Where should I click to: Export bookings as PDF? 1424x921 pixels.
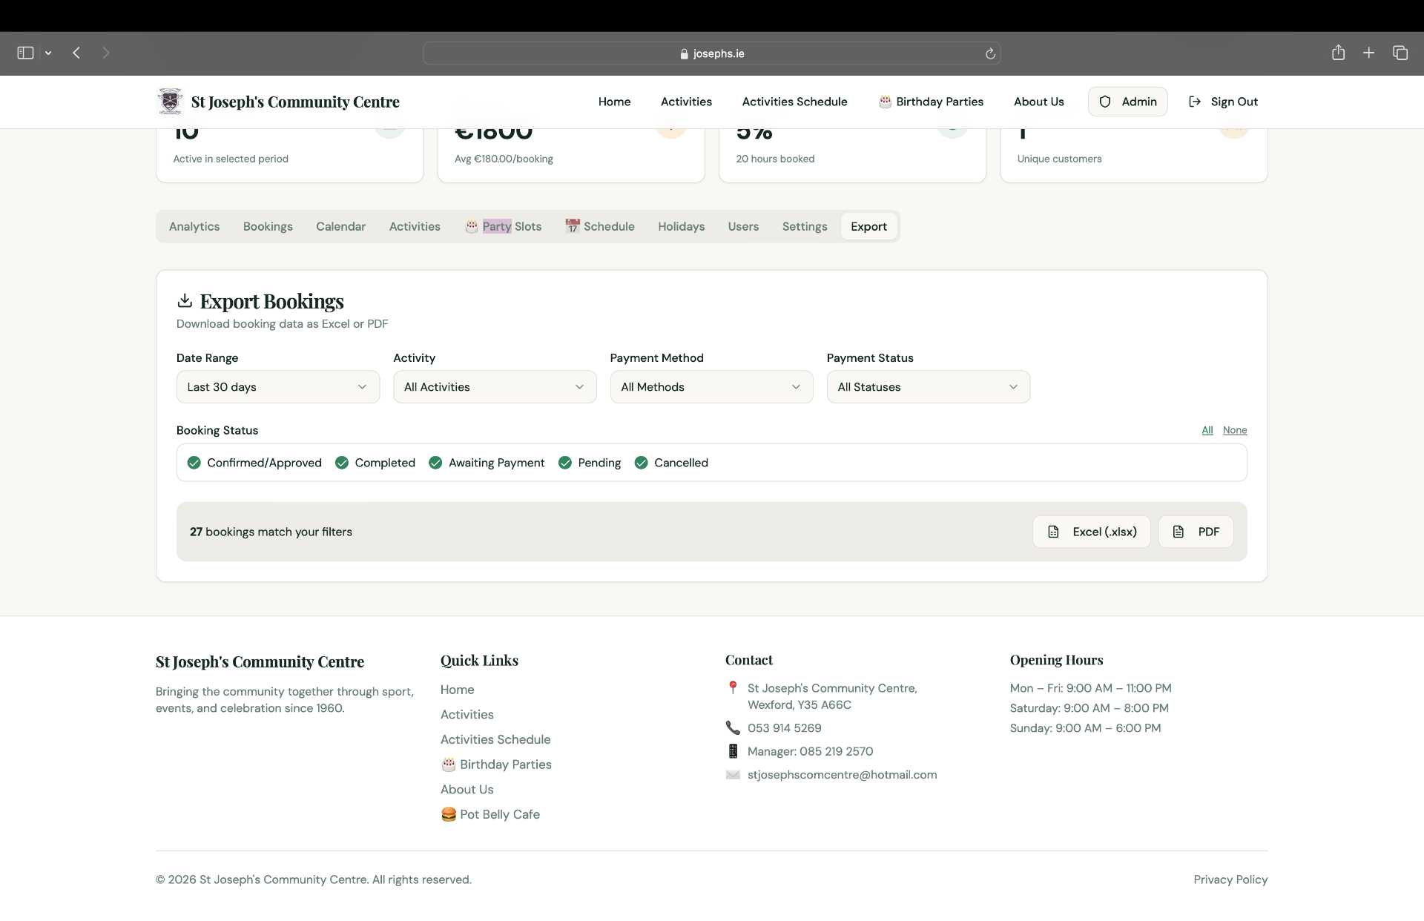point(1196,532)
